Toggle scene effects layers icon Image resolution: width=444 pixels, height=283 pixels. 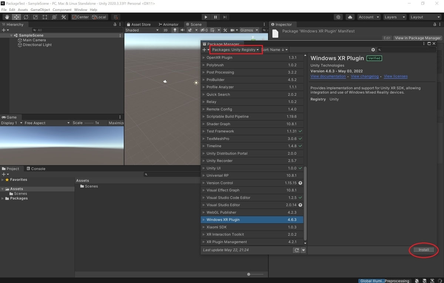click(190, 30)
